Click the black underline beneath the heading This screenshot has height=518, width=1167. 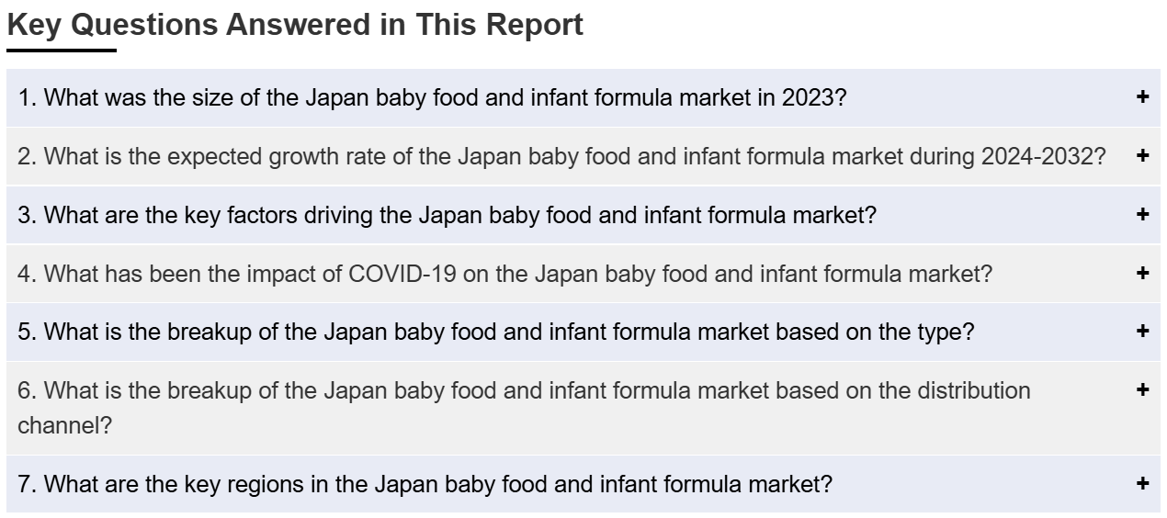coord(62,50)
